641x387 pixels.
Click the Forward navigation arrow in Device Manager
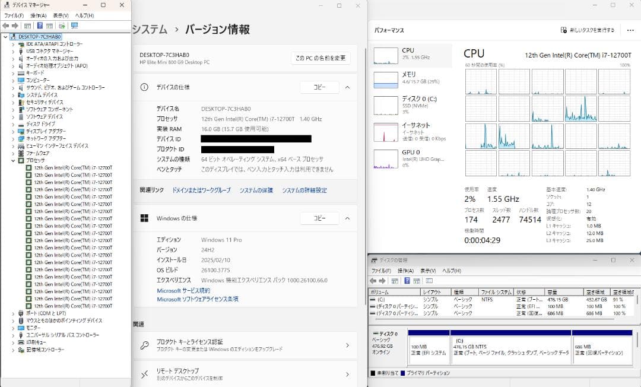(15, 26)
